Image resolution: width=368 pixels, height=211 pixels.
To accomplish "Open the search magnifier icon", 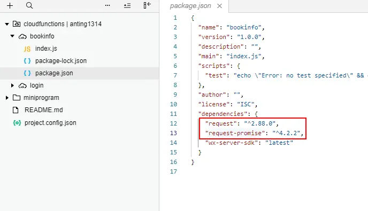I will click(29, 5).
